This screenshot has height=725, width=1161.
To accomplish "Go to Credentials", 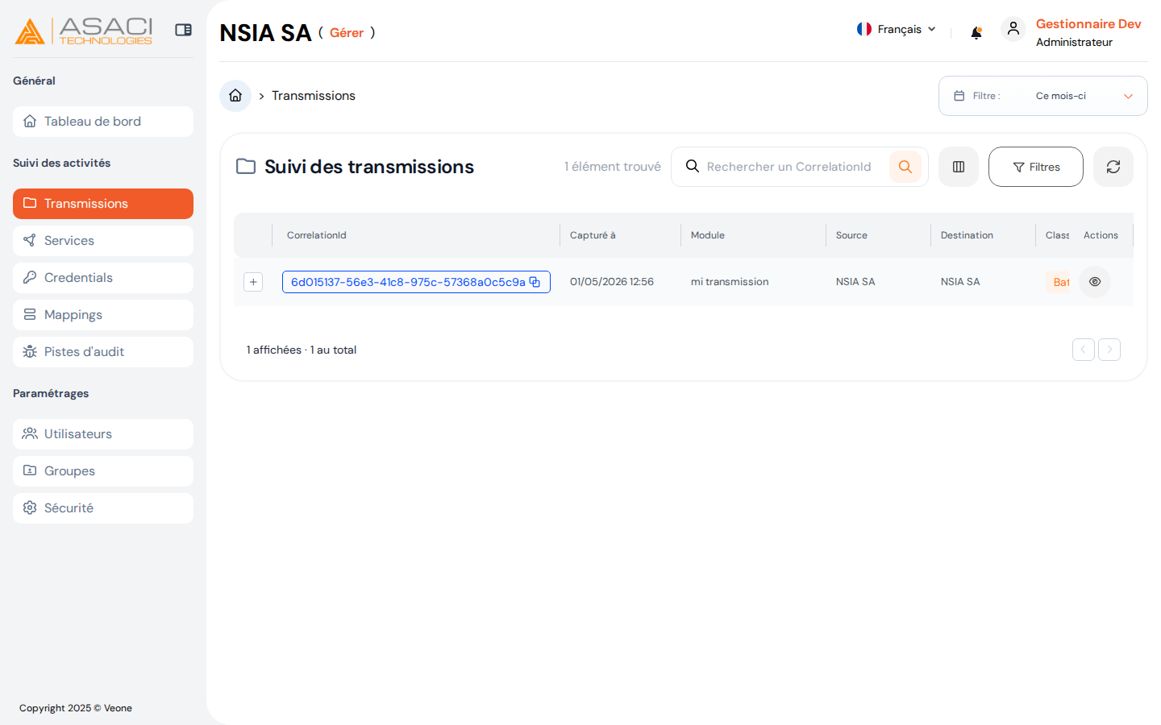I will [103, 278].
